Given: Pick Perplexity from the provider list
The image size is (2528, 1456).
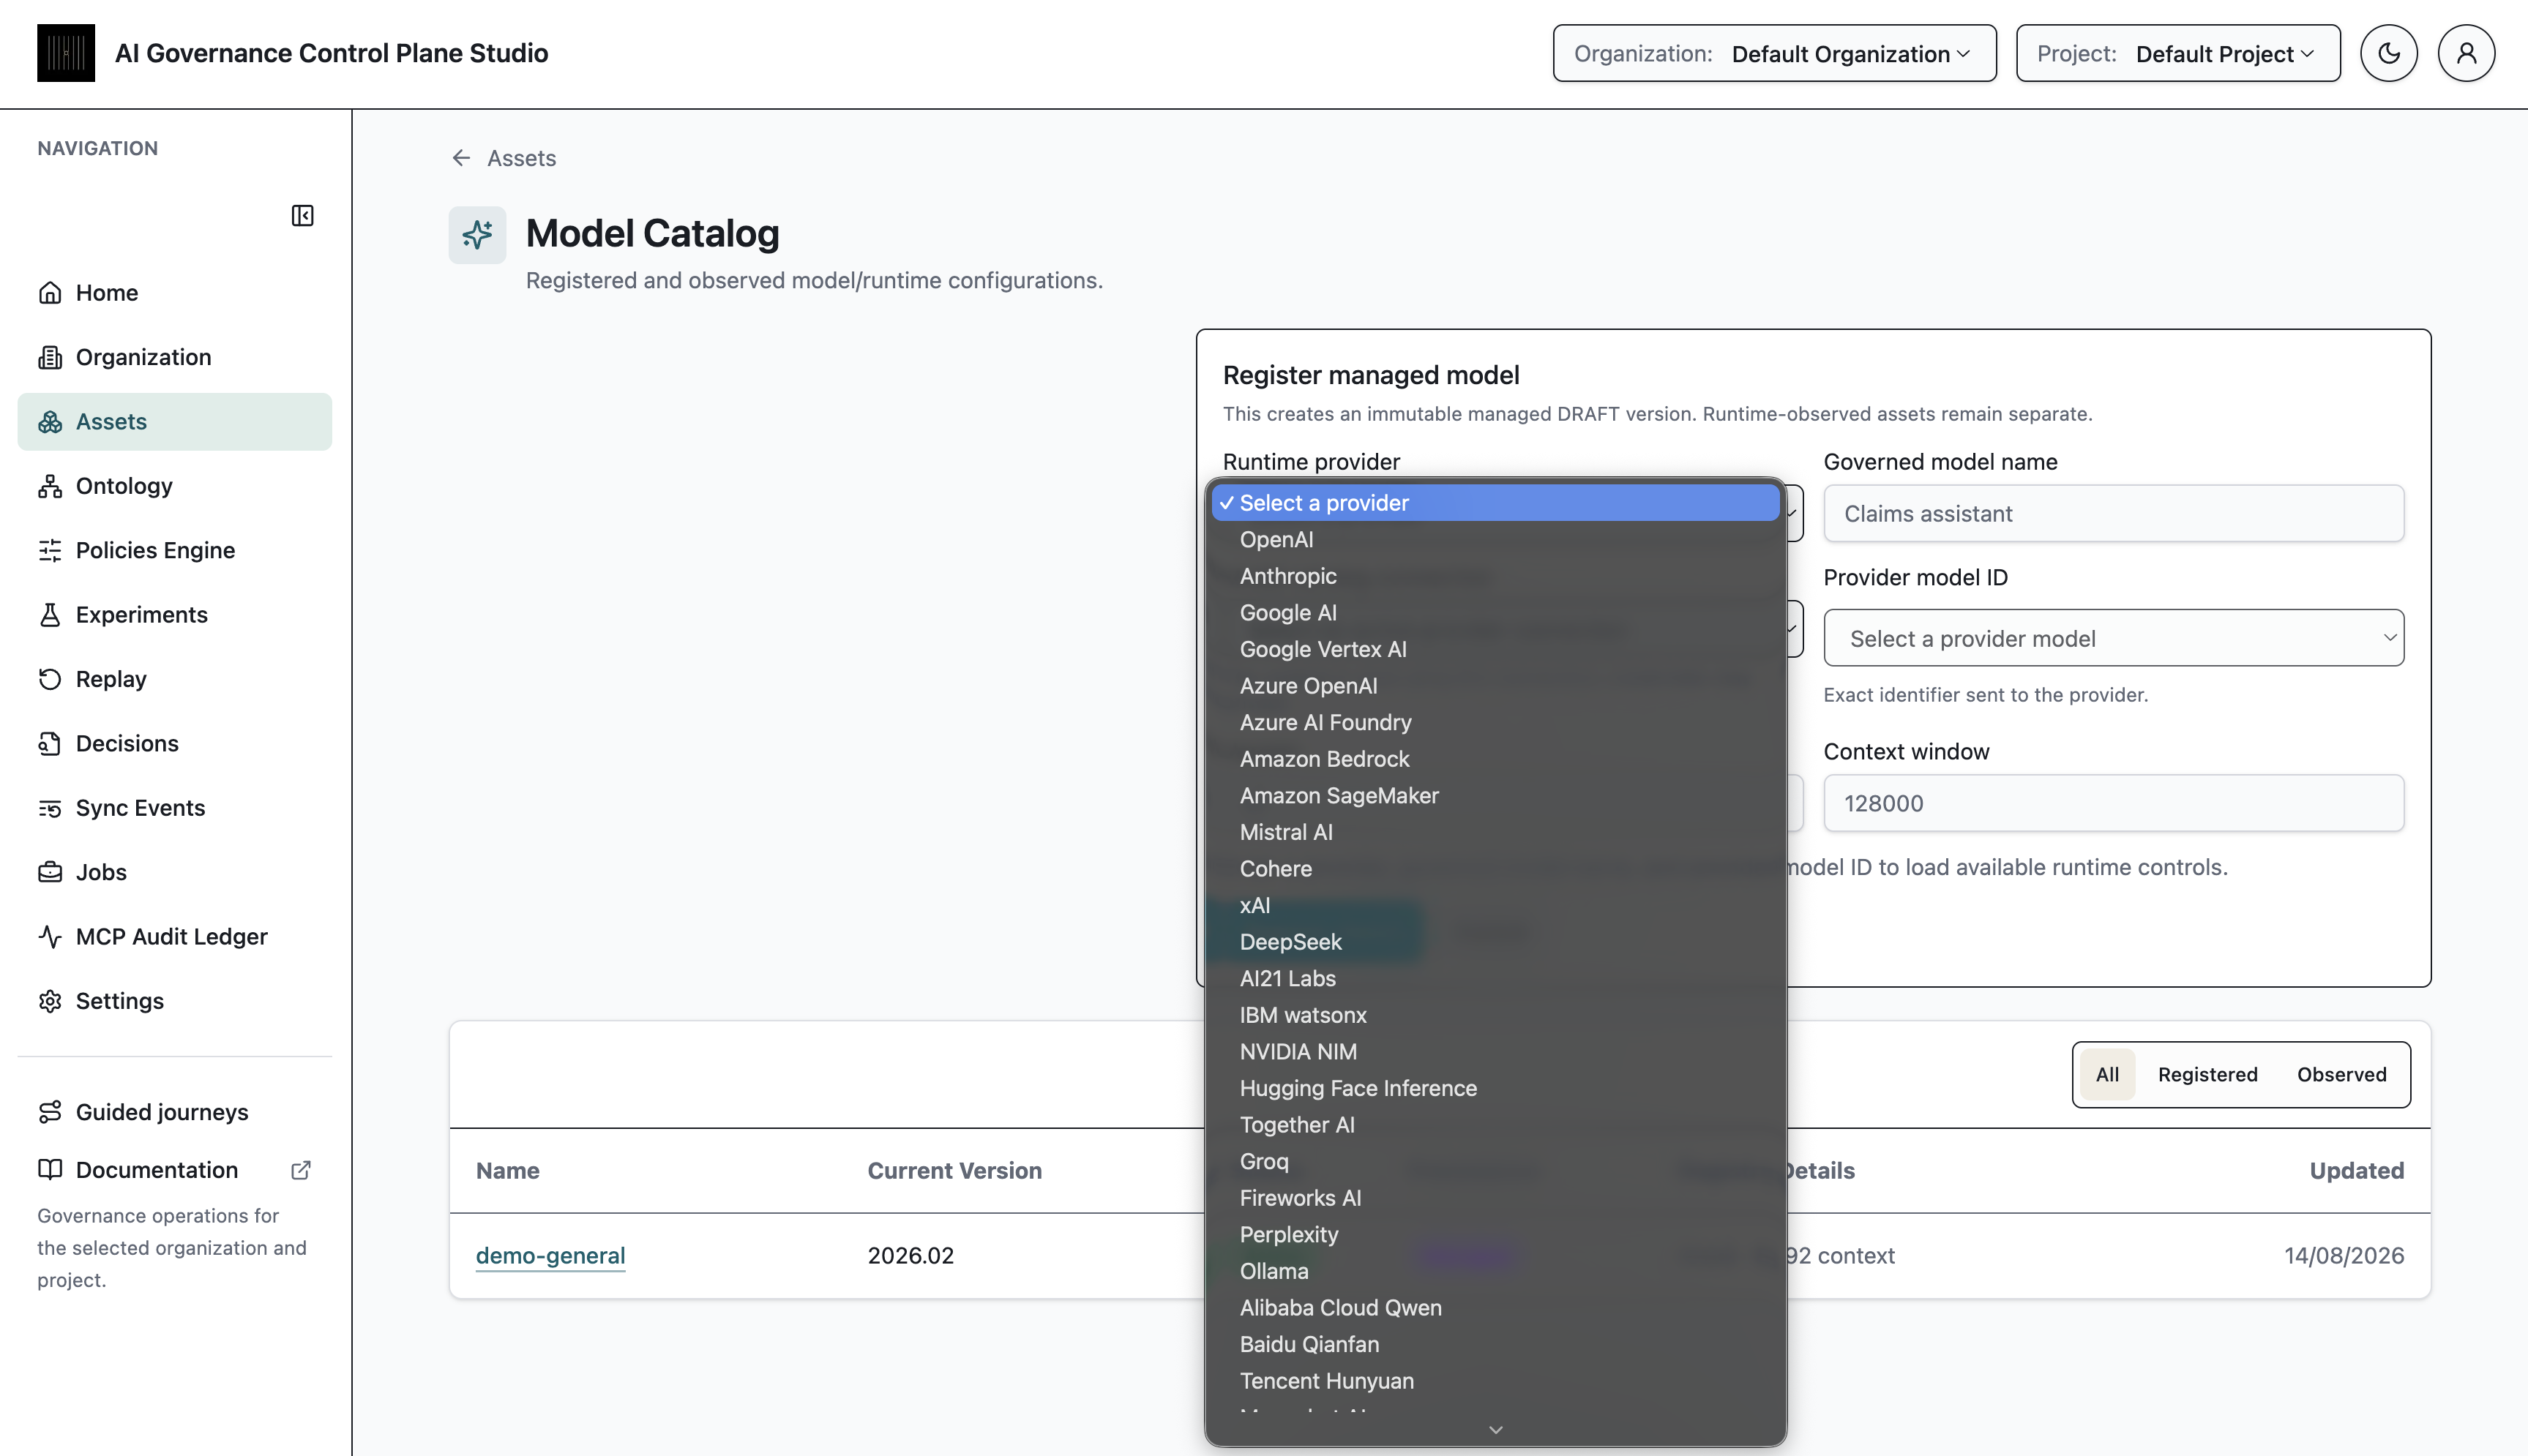Looking at the screenshot, I should click(1495, 1235).
